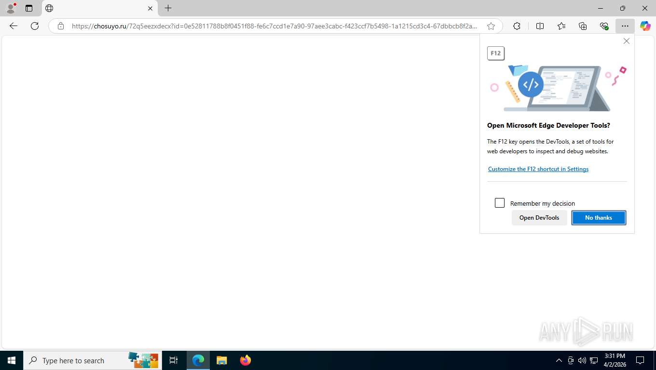Open Customize the F12 shortcut in Settings

538,169
